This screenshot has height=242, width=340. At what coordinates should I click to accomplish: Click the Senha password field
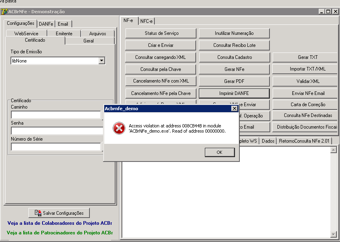click(x=57, y=131)
